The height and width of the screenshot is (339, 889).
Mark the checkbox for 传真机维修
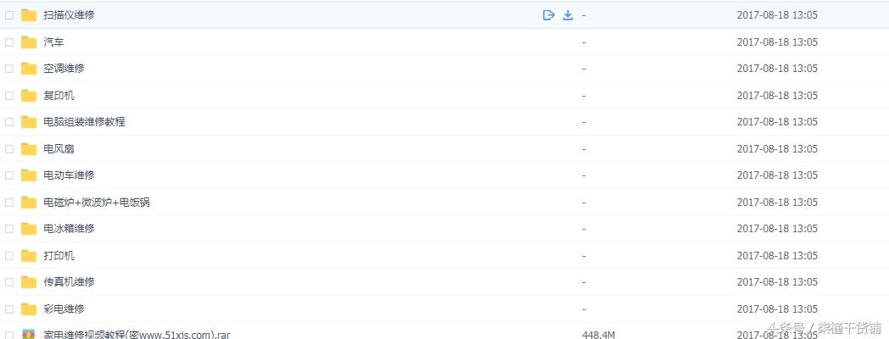coord(9,281)
